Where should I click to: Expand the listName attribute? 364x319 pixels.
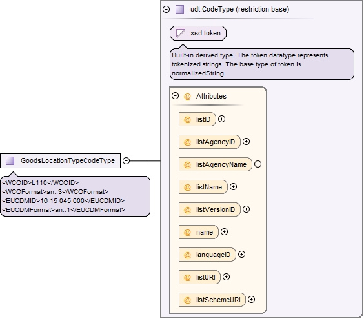tap(233, 187)
